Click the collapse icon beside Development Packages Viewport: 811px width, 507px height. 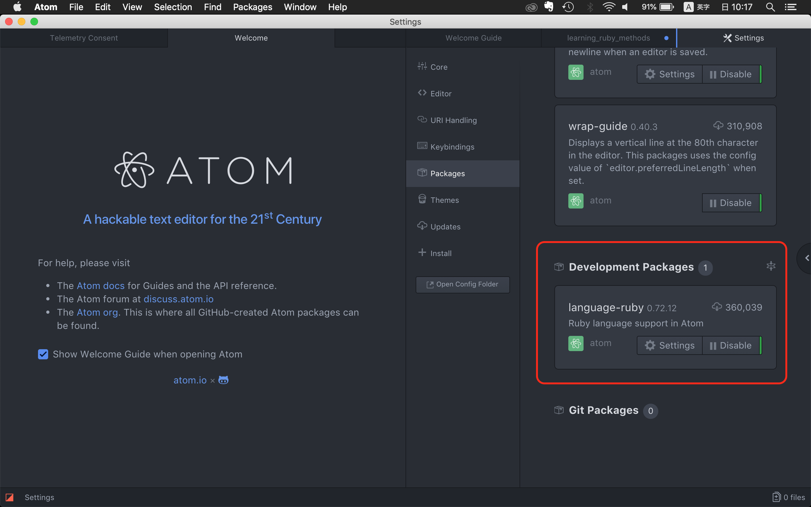[771, 266]
